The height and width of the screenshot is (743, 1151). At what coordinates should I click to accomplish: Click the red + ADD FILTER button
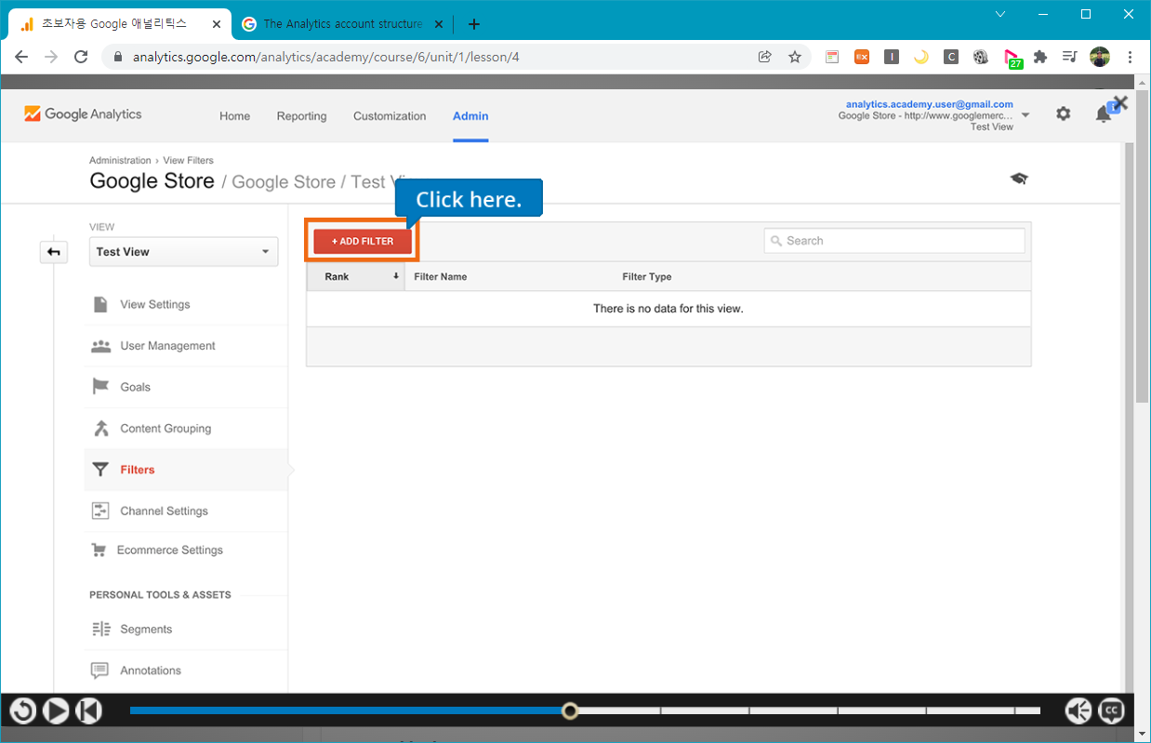[x=363, y=241]
